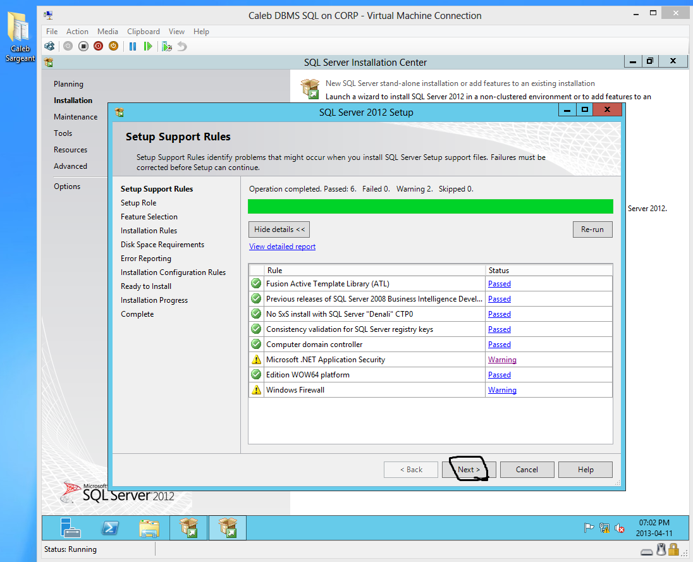Screen dimensions: 693x562
Task: Click the red Shut Down toolbar icon
Action: [98, 46]
